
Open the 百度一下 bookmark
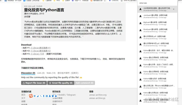80,1
